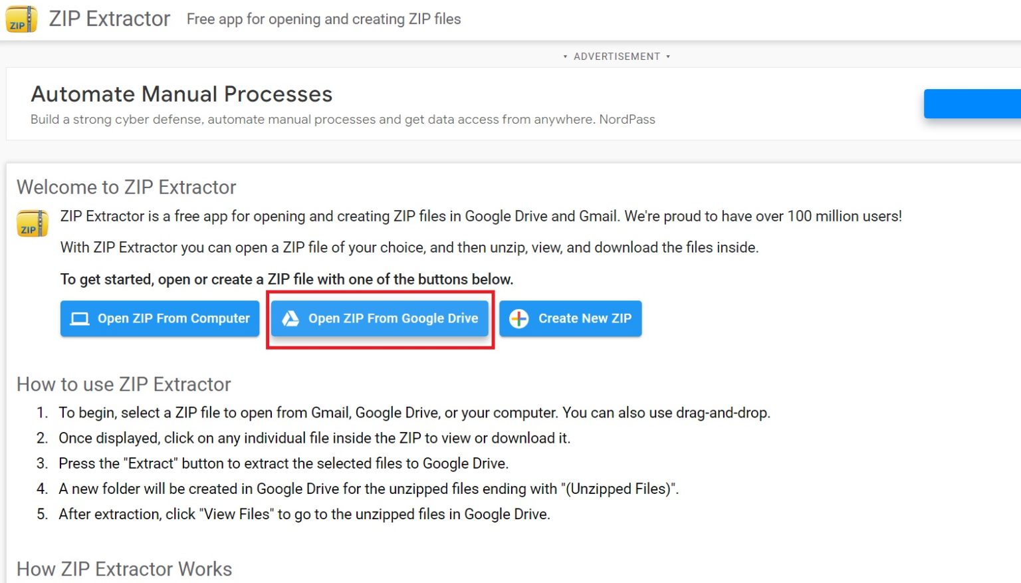
Task: Select the computer icon inside Open ZIP From Computer
Action: click(79, 318)
